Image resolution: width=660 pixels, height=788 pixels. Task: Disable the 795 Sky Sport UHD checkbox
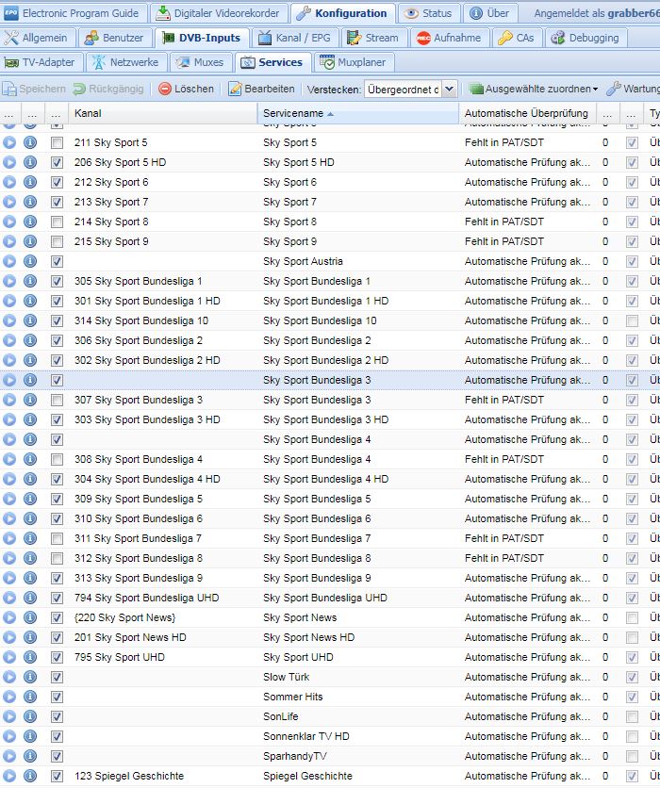[57, 657]
